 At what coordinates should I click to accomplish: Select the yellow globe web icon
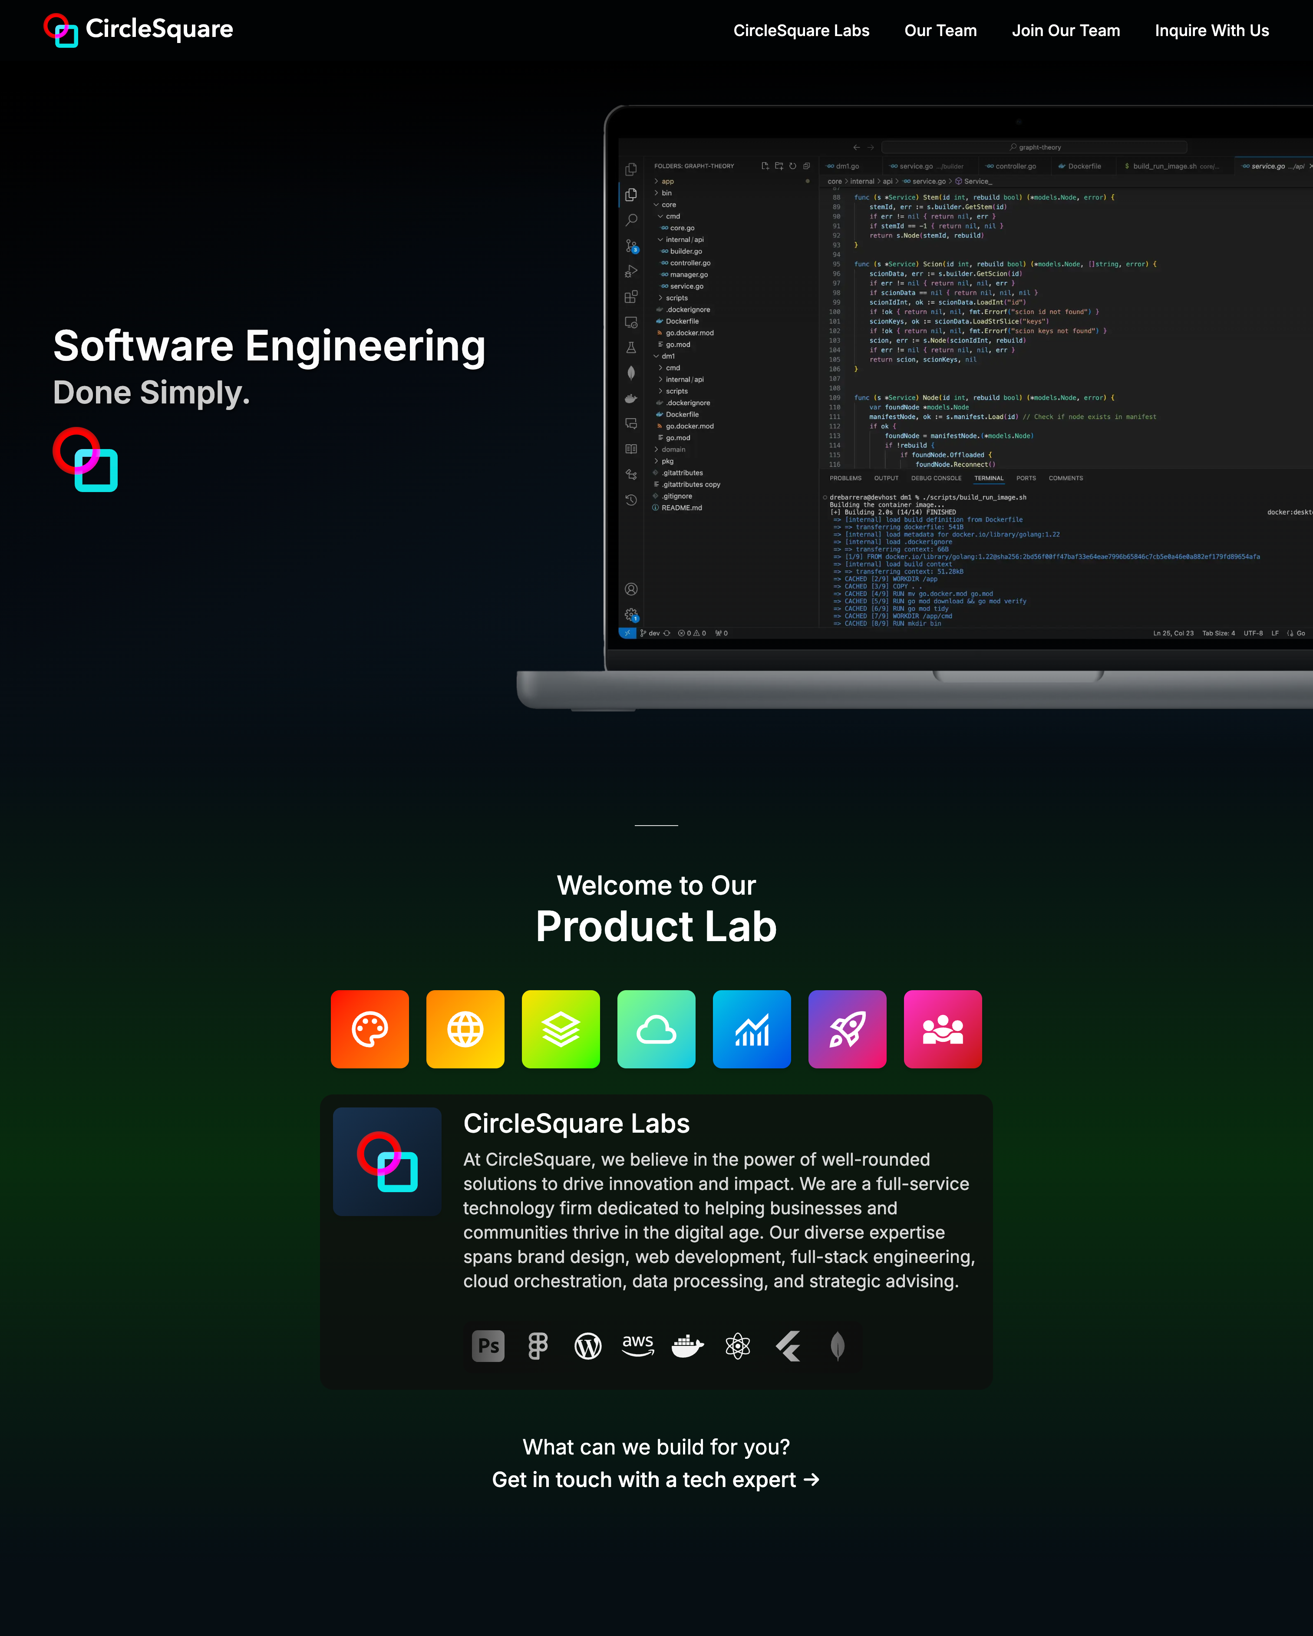click(465, 1029)
